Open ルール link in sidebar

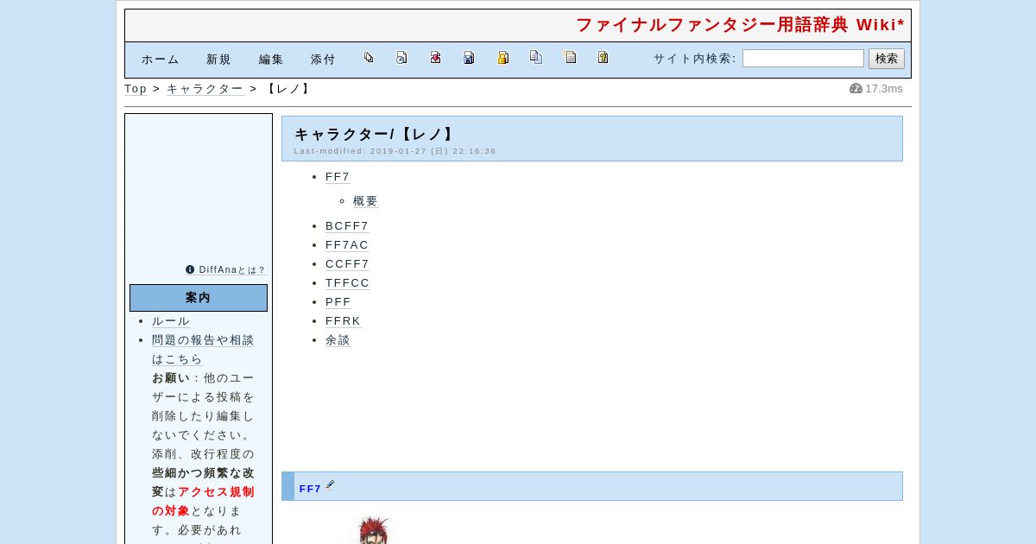(x=171, y=321)
